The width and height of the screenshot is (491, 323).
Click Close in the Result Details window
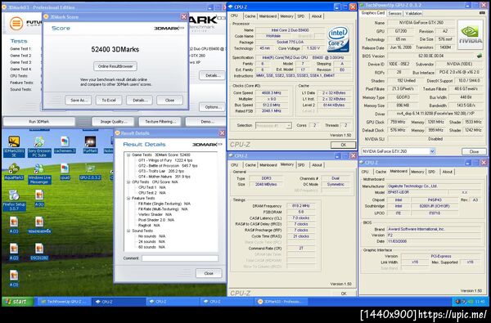pos(209,273)
